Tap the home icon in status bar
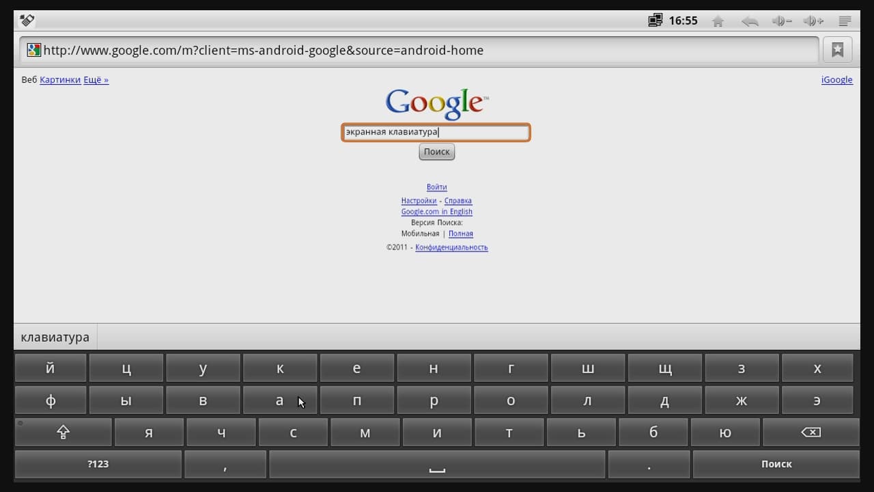 coord(718,21)
